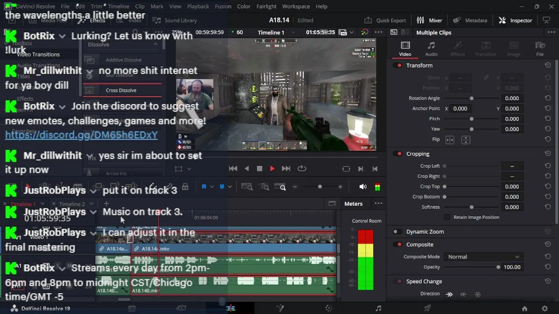Jump to last frame in viewer

pyautogui.click(x=286, y=169)
